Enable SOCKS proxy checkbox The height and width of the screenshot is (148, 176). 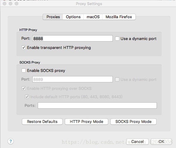pyautogui.click(x=24, y=70)
